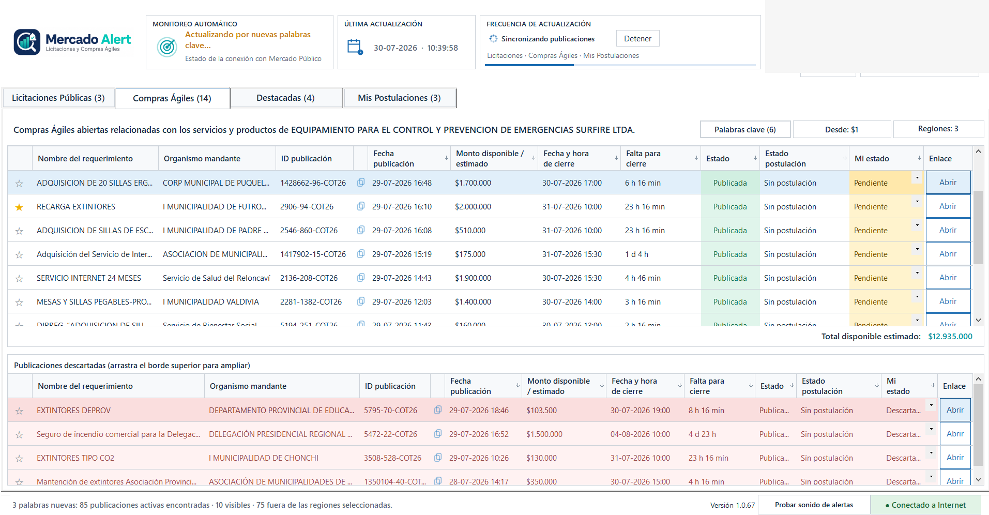Click the monitoring target radar icon

tap(167, 47)
